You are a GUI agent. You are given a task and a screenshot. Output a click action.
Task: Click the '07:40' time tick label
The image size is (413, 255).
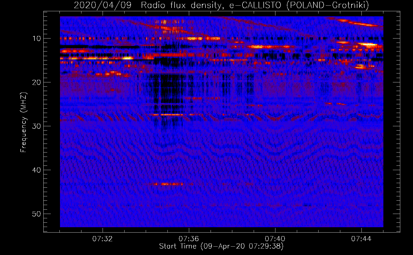click(275, 239)
